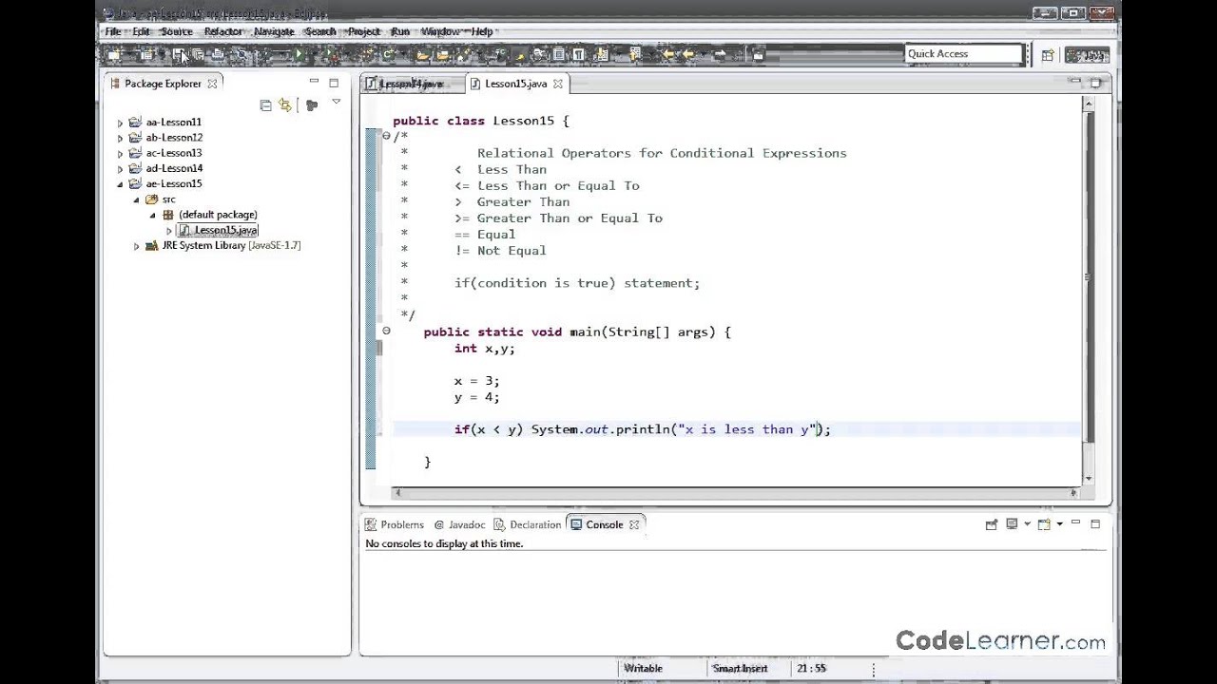Expand the ac-Lesson13 project
Screen dimensions: 1217x684
click(x=120, y=153)
